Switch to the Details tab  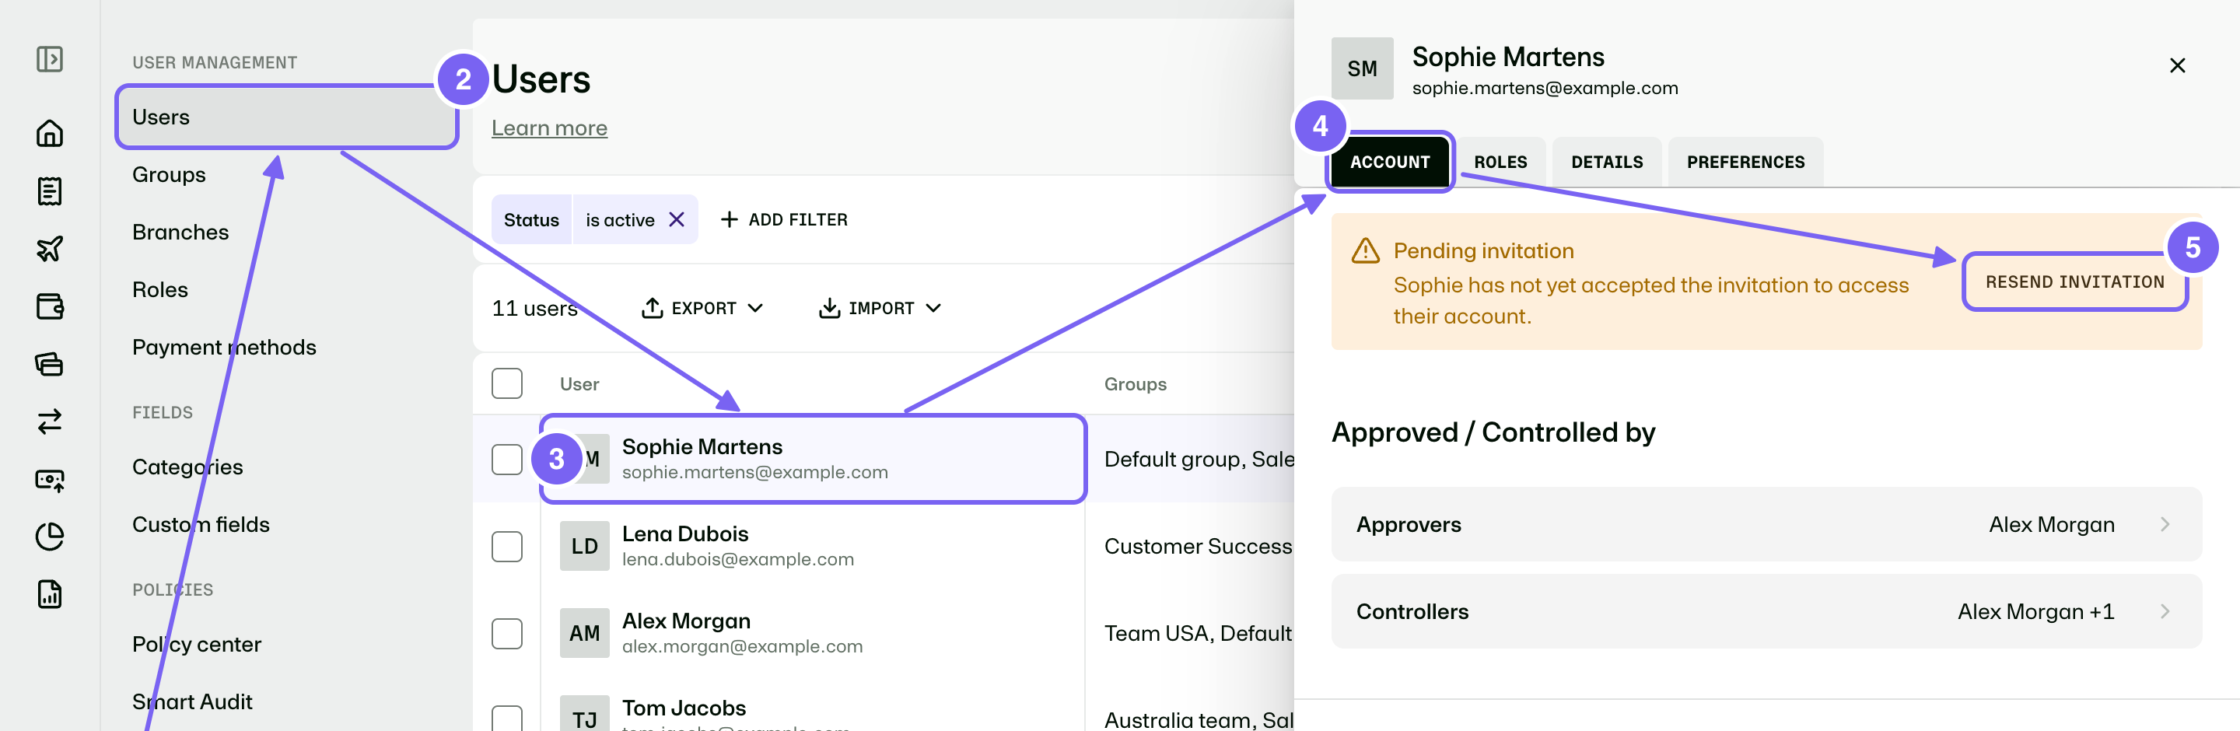pos(1607,162)
